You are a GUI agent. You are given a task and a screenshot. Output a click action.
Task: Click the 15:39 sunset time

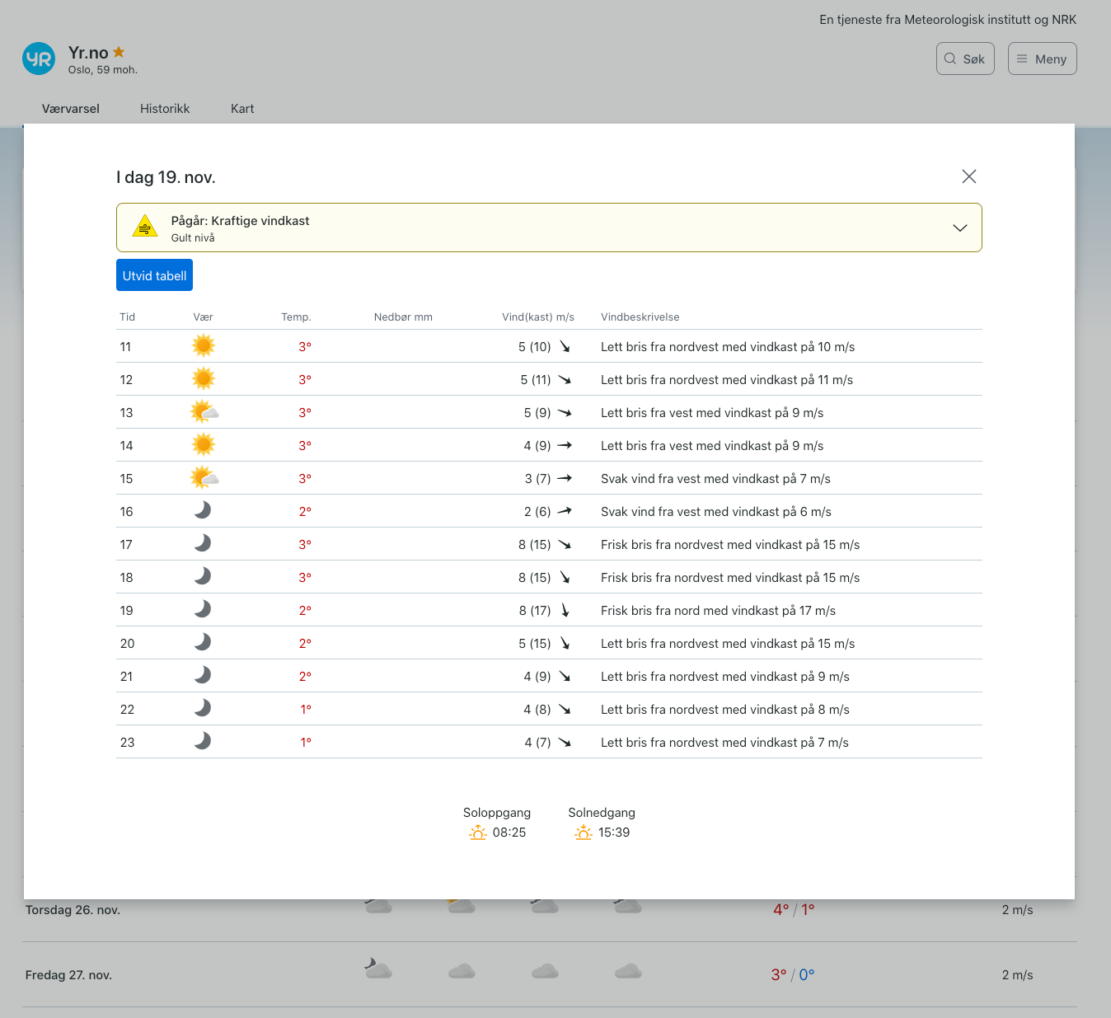pyautogui.click(x=614, y=833)
